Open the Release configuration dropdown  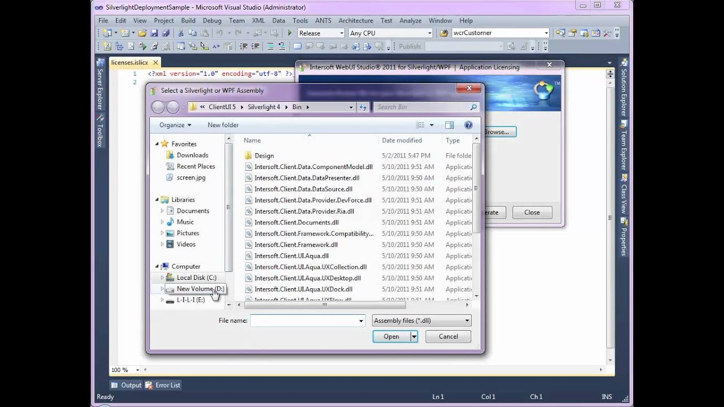(x=341, y=33)
